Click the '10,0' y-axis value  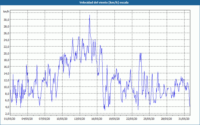pos(6,87)
